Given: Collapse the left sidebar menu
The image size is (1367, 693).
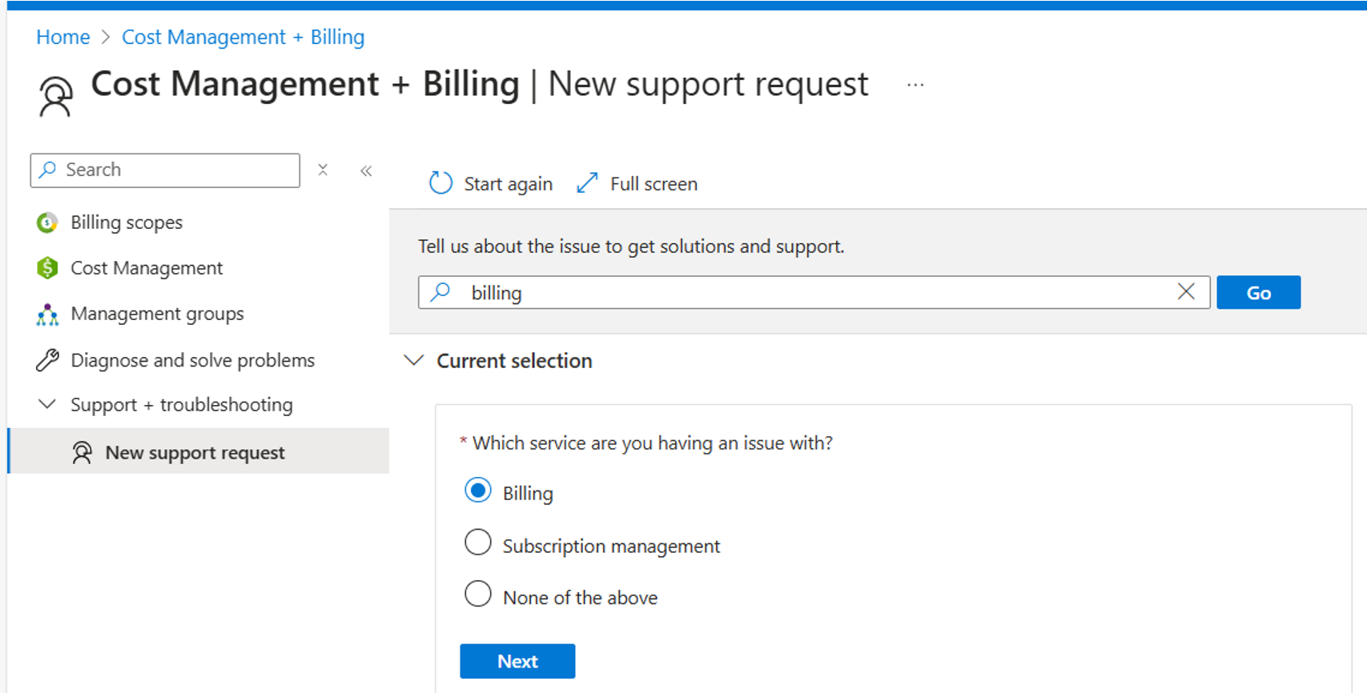Looking at the screenshot, I should point(366,170).
